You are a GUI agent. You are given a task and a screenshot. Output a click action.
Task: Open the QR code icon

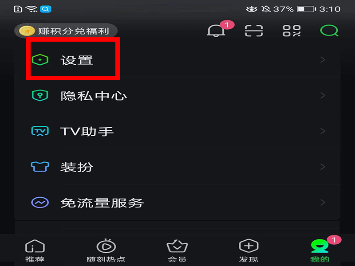point(292,31)
